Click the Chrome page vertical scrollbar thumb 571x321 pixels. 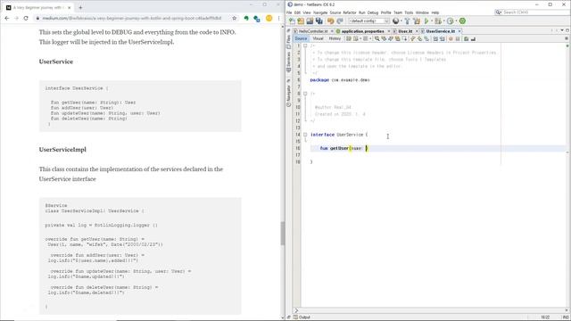(283, 233)
